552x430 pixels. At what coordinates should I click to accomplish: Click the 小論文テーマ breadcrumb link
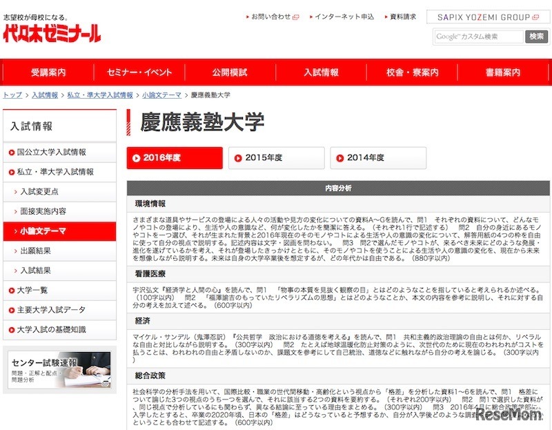[161, 95]
